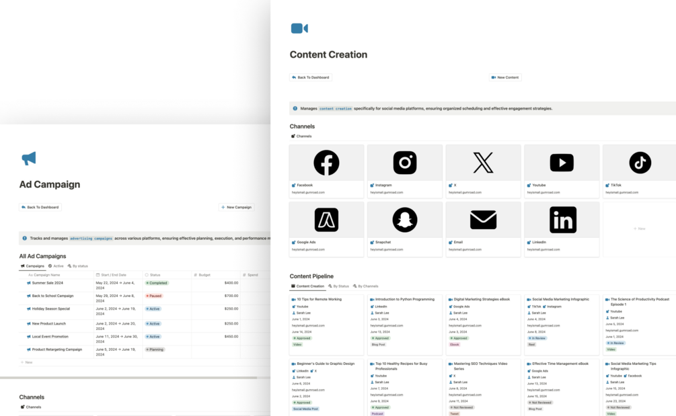This screenshot has height=416, width=676.
Task: Click the New Content button
Action: pos(505,77)
